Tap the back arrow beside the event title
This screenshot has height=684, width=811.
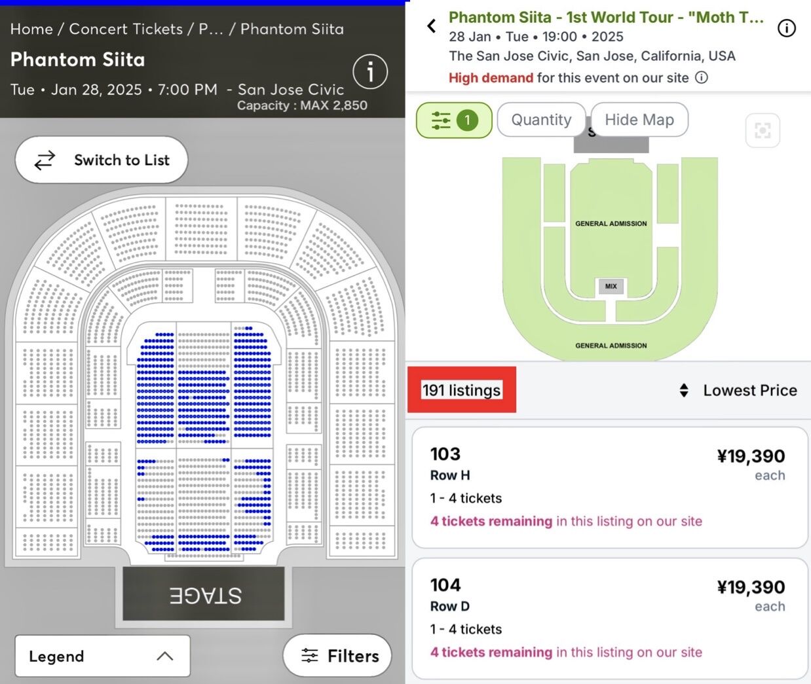[431, 26]
